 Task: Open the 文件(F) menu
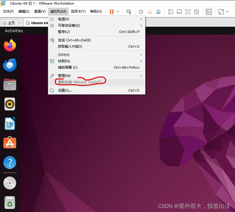tap(8, 11)
